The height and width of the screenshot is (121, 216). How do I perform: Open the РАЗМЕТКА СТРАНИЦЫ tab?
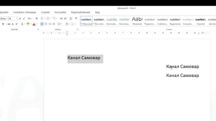(x=25, y=12)
